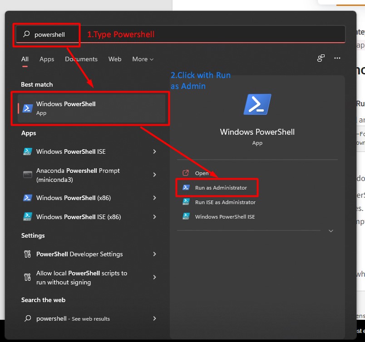
Task: Open the three-dots options menu
Action: 337,58
